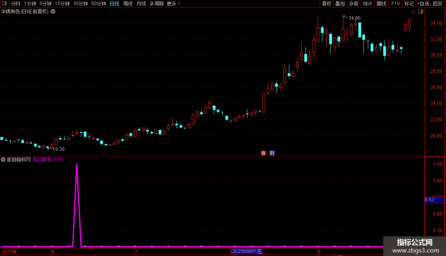
Task: Switch to 月线 monthly chart
Action: click(141, 4)
